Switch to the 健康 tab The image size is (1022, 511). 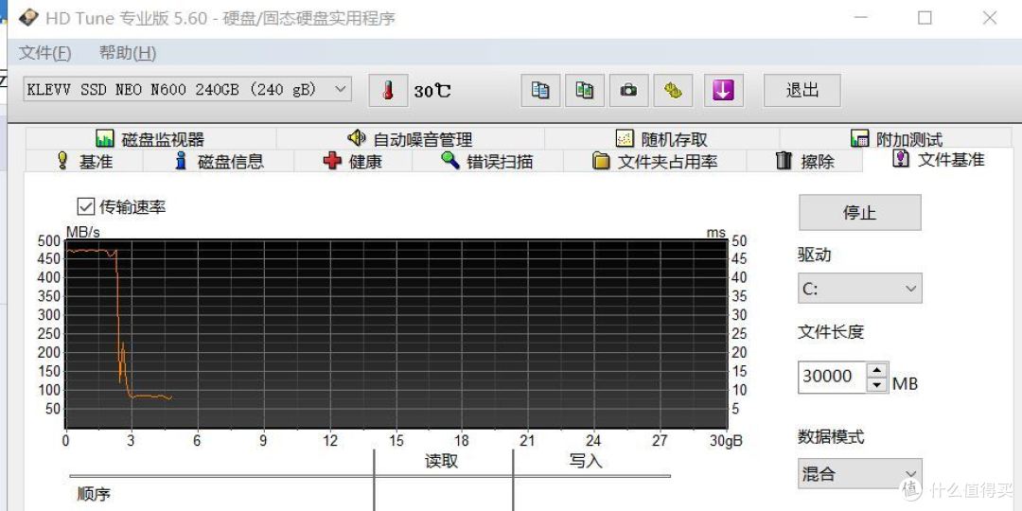tap(353, 161)
